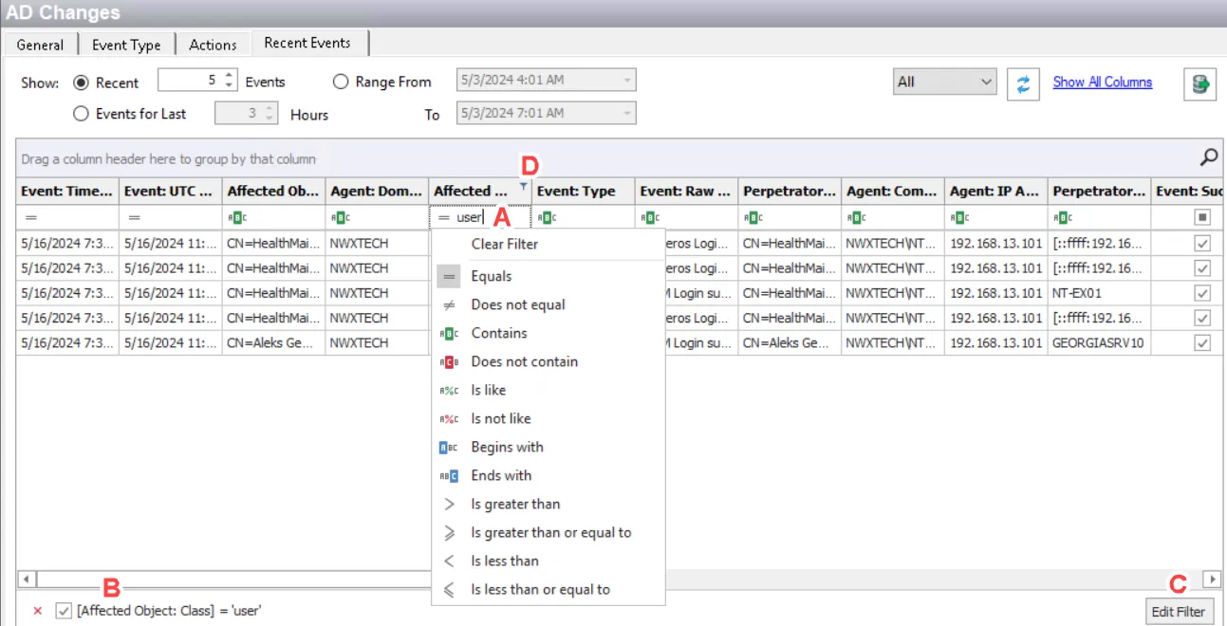Click the NT-EX01 cell
The image size is (1227, 626).
coord(1099,293)
